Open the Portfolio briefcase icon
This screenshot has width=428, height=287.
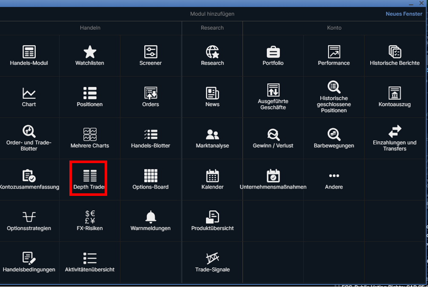click(273, 52)
